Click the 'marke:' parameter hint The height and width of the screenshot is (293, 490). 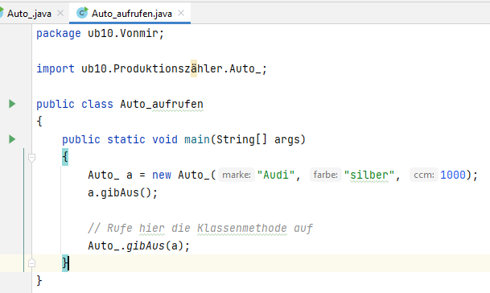[x=237, y=175]
